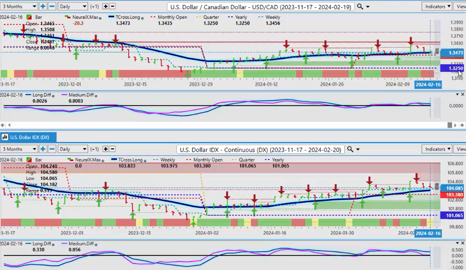Click search magnifier next to USD/CAD title
Viewport: 466px width, 270px height.
(360, 6)
